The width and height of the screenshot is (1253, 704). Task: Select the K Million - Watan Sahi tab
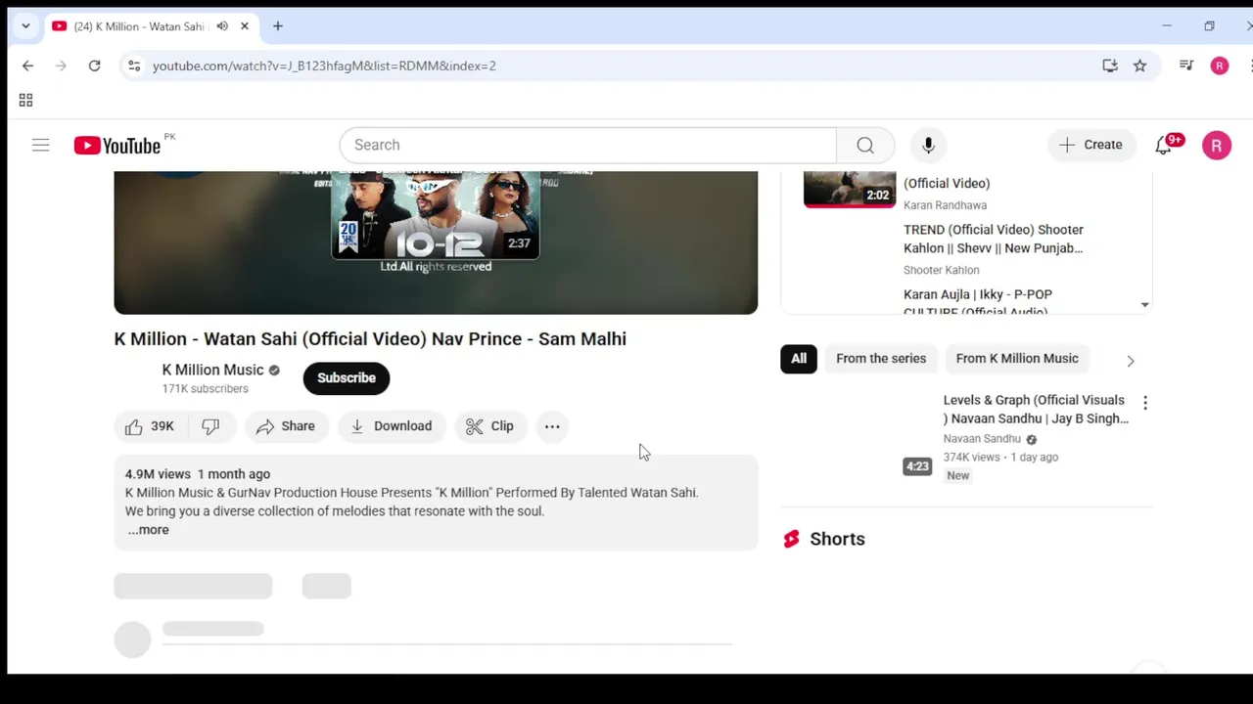point(137,26)
